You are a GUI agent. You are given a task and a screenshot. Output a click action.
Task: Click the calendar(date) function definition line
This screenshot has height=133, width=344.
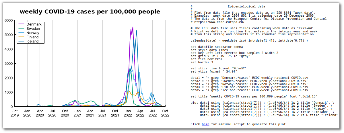tap(249, 41)
